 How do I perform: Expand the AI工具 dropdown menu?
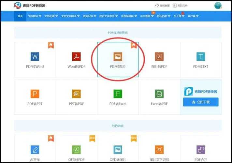[x=179, y=16]
